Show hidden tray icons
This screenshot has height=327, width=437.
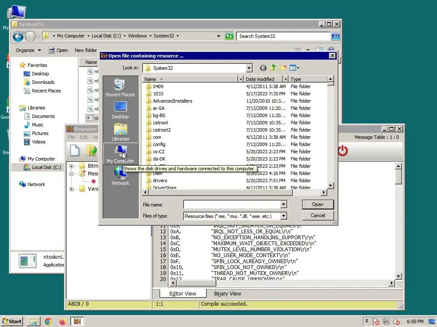click(x=367, y=321)
